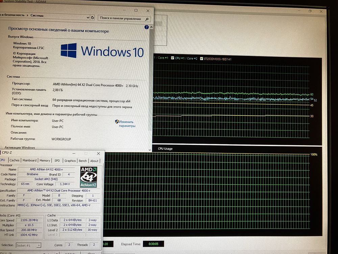Click the Technology 65 nm value
The width and height of the screenshot is (338, 254).
pos(25,184)
